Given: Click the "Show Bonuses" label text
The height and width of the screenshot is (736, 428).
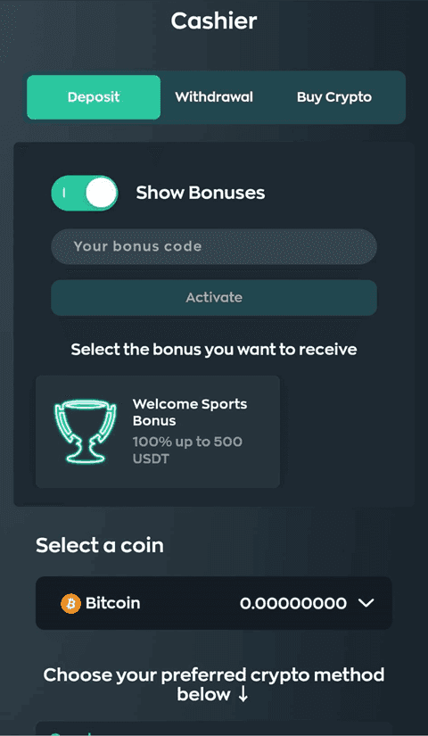Looking at the screenshot, I should tap(201, 193).
